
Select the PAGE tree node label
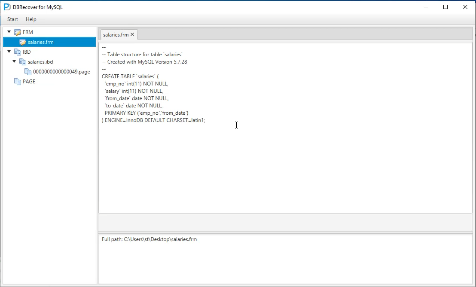29,82
